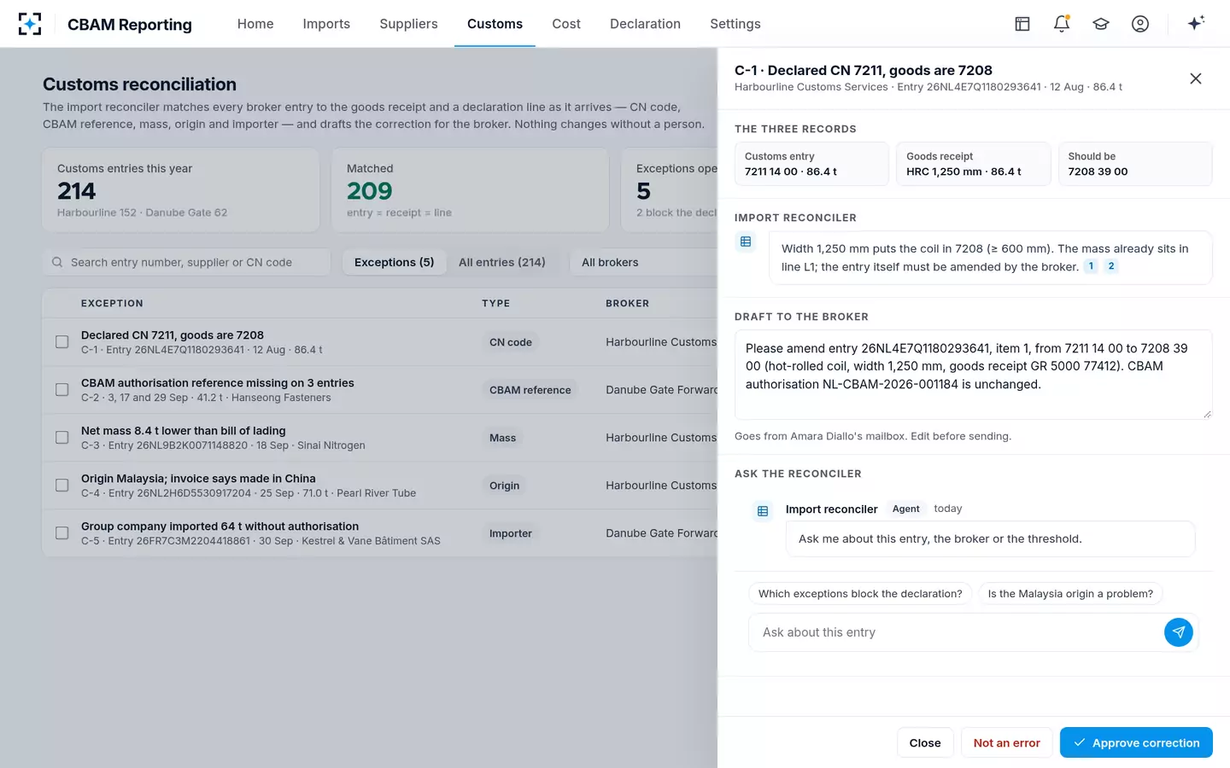Ask if the Malaysia origin is a problem
1230x768 pixels.
(x=1070, y=594)
